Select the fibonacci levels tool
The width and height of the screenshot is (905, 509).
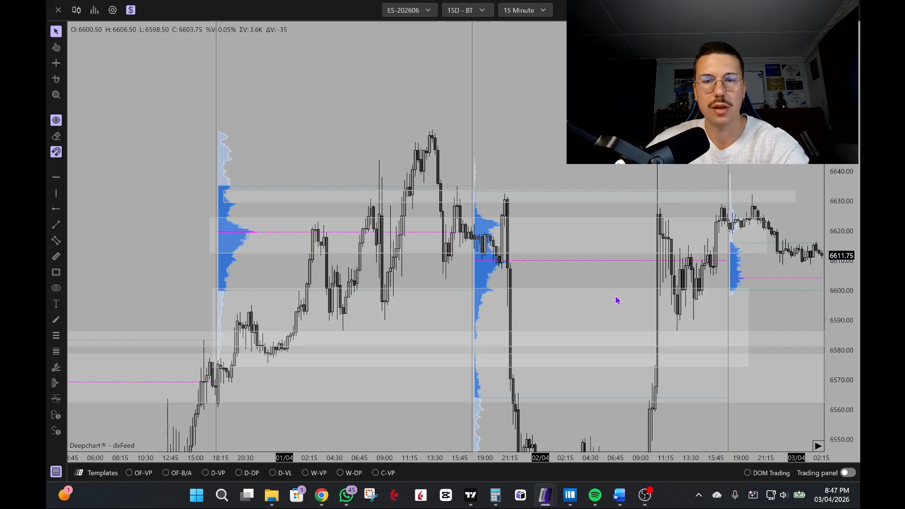[x=56, y=336]
